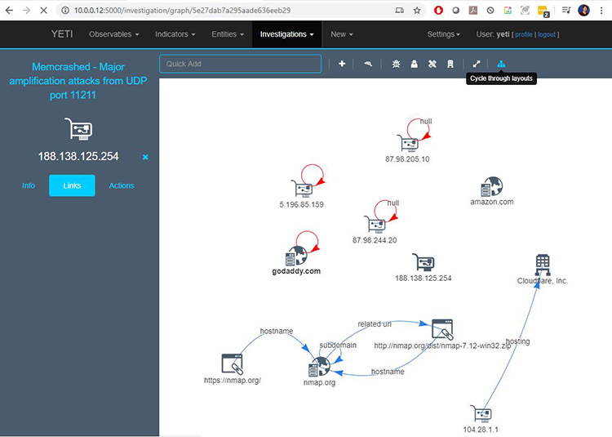Click the browser back arrow
The image size is (612, 437).
pos(9,10)
